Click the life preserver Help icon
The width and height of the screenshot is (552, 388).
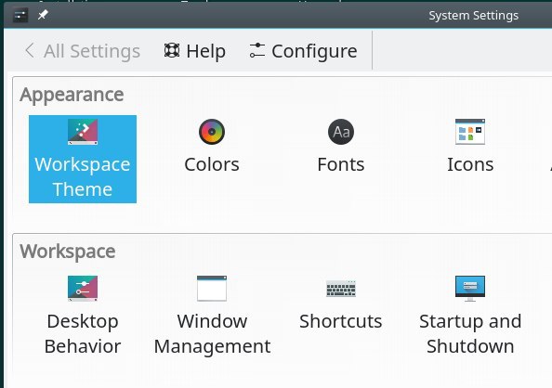point(172,51)
